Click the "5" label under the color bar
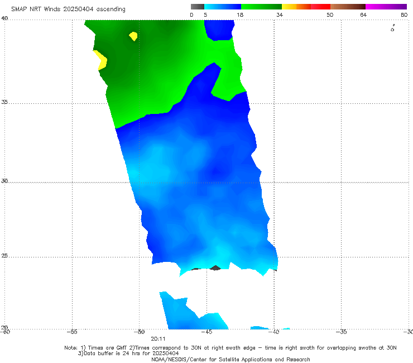Viewport: 413px width, 363px height. coord(205,15)
